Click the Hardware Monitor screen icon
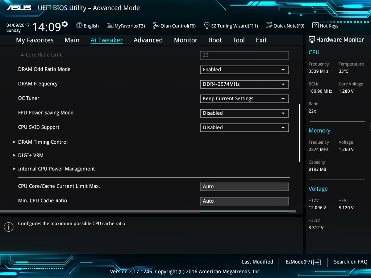 (x=312, y=39)
